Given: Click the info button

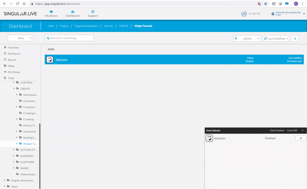Looking at the screenshot, I should click(295, 39).
